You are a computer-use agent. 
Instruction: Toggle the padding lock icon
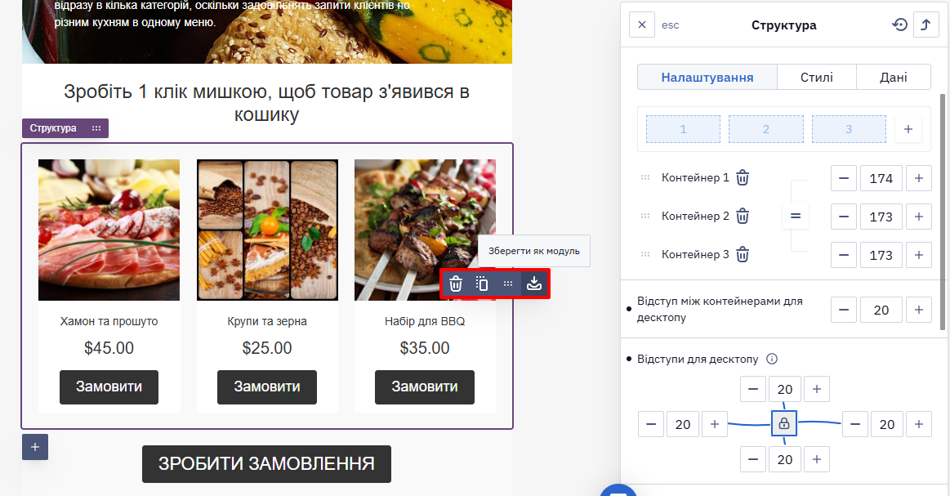784,423
